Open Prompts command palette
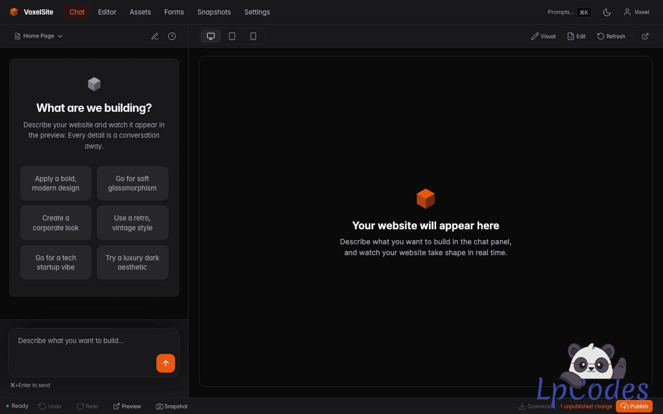Image resolution: width=663 pixels, height=414 pixels. pyautogui.click(x=569, y=12)
